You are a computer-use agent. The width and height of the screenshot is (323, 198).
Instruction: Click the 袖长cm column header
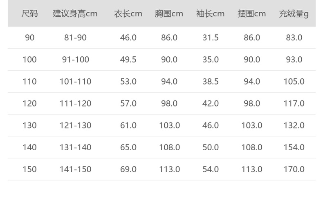(x=210, y=13)
